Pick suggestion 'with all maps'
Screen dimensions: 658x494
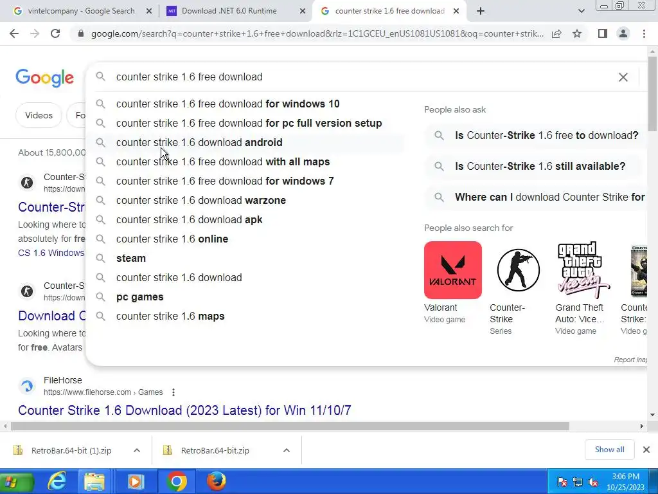[x=245, y=161]
